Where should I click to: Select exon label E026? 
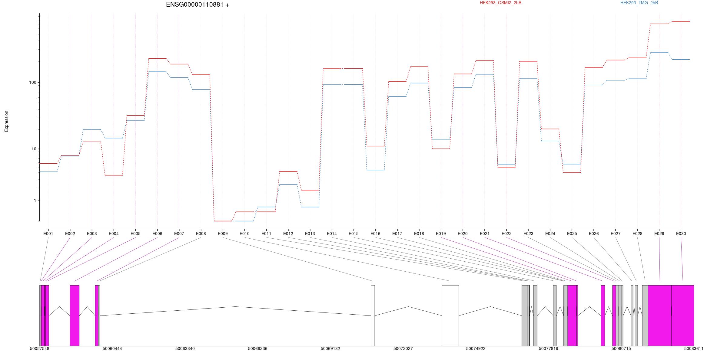click(x=594, y=234)
